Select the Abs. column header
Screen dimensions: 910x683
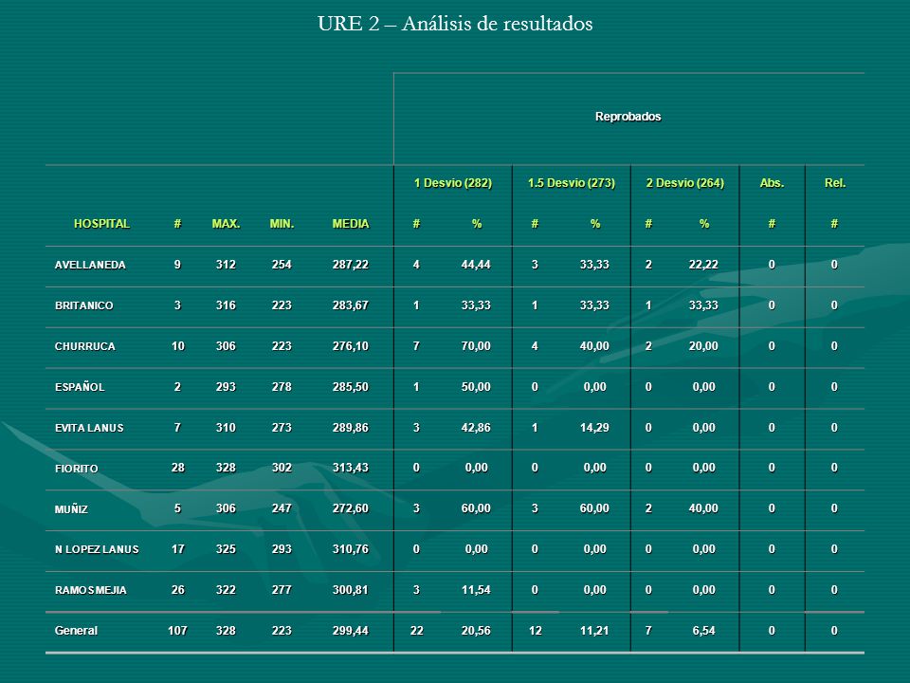(x=772, y=183)
